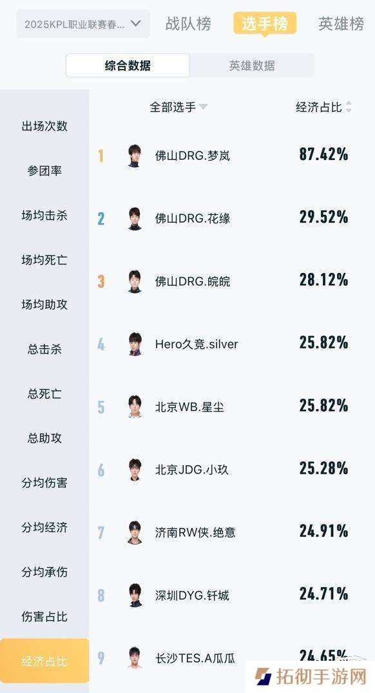Screen dimensions: 375x693
Task: Select the highlighted 经济占比 sidebar item
Action: coord(44,661)
